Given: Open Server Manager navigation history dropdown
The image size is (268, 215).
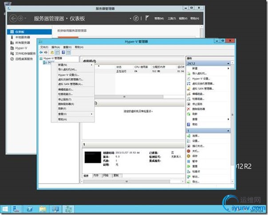Looking at the screenshot, I should click(x=25, y=18).
